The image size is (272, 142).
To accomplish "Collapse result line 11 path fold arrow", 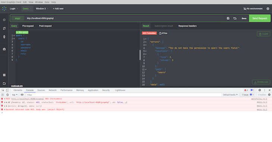I will pyautogui.click(x=146, y=70).
